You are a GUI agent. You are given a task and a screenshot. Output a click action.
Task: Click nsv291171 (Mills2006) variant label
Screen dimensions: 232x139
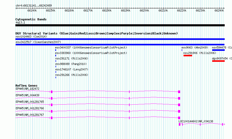coord(72,58)
